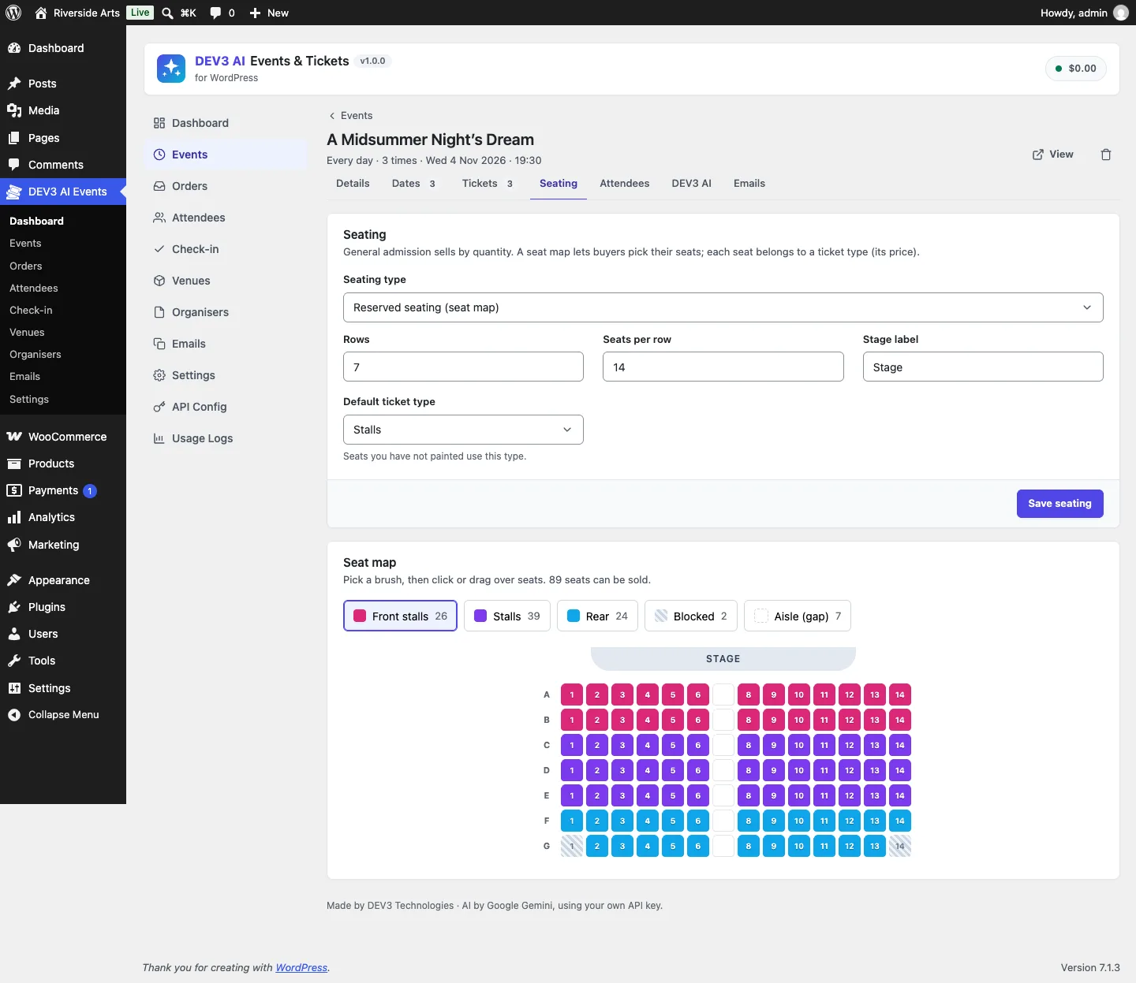Click the Events clock icon
Screen dimensions: 1136x983
click(x=159, y=155)
